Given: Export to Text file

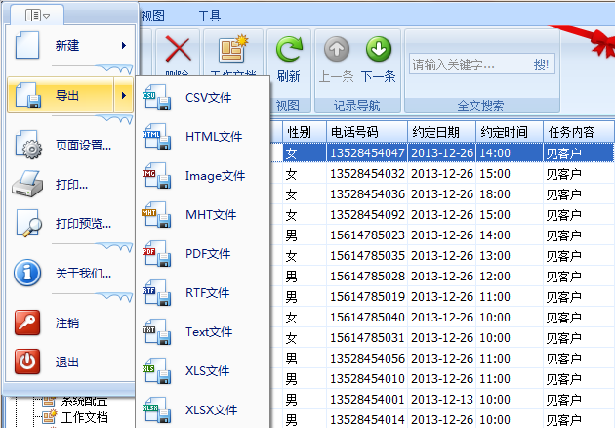Looking at the screenshot, I should 209,331.
